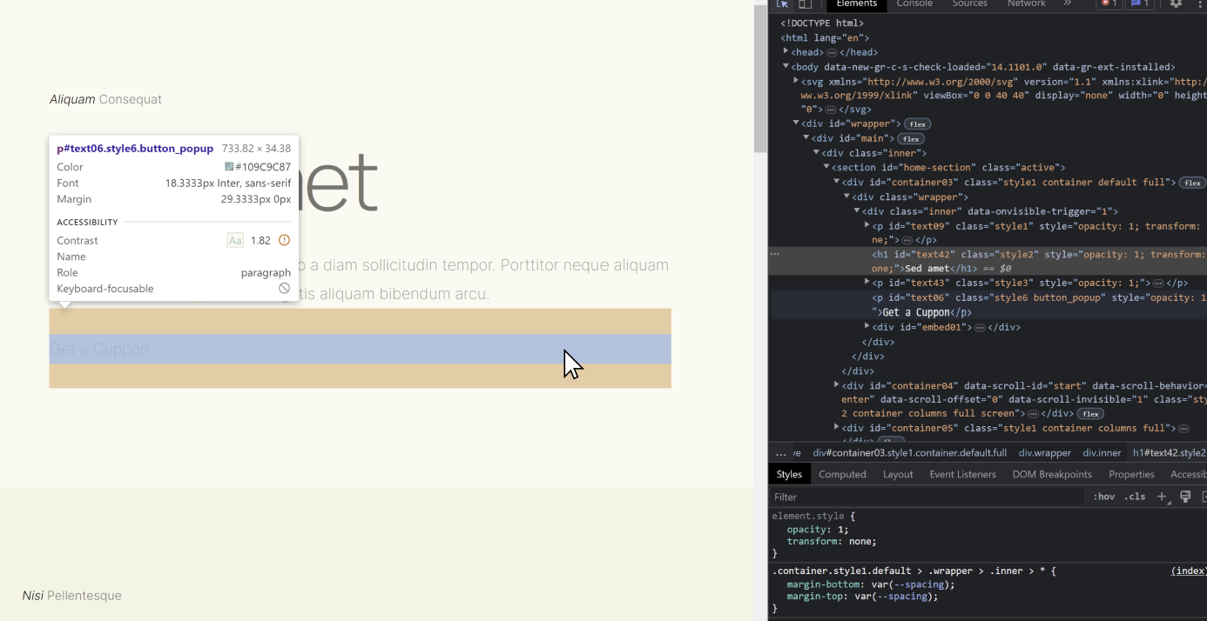The height and width of the screenshot is (621, 1207).
Task: Activate the inspect element picker icon
Action: pyautogui.click(x=782, y=3)
